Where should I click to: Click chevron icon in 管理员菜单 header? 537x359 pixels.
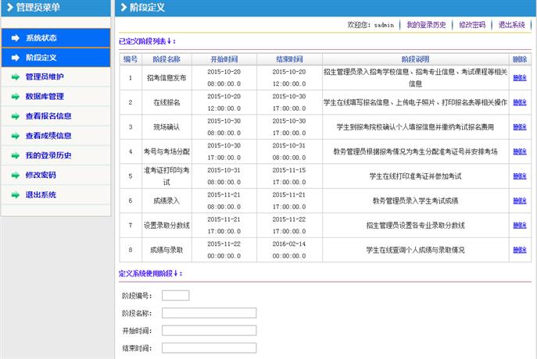(x=10, y=7)
